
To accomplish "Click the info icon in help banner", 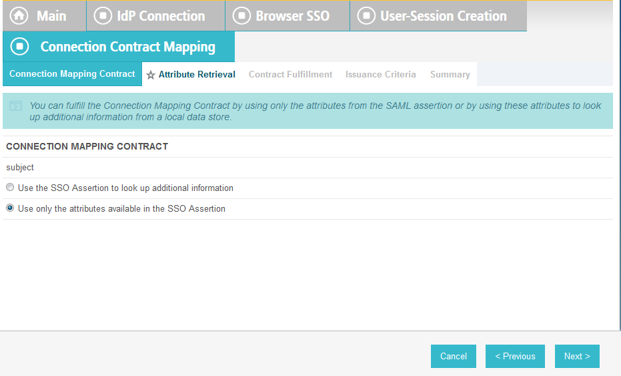I will [16, 106].
